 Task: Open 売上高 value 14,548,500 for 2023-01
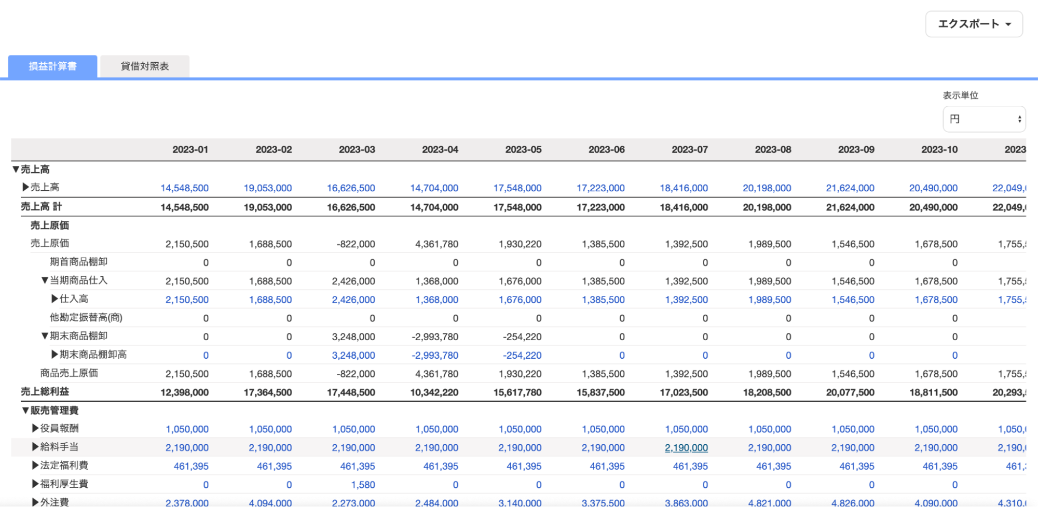point(184,188)
